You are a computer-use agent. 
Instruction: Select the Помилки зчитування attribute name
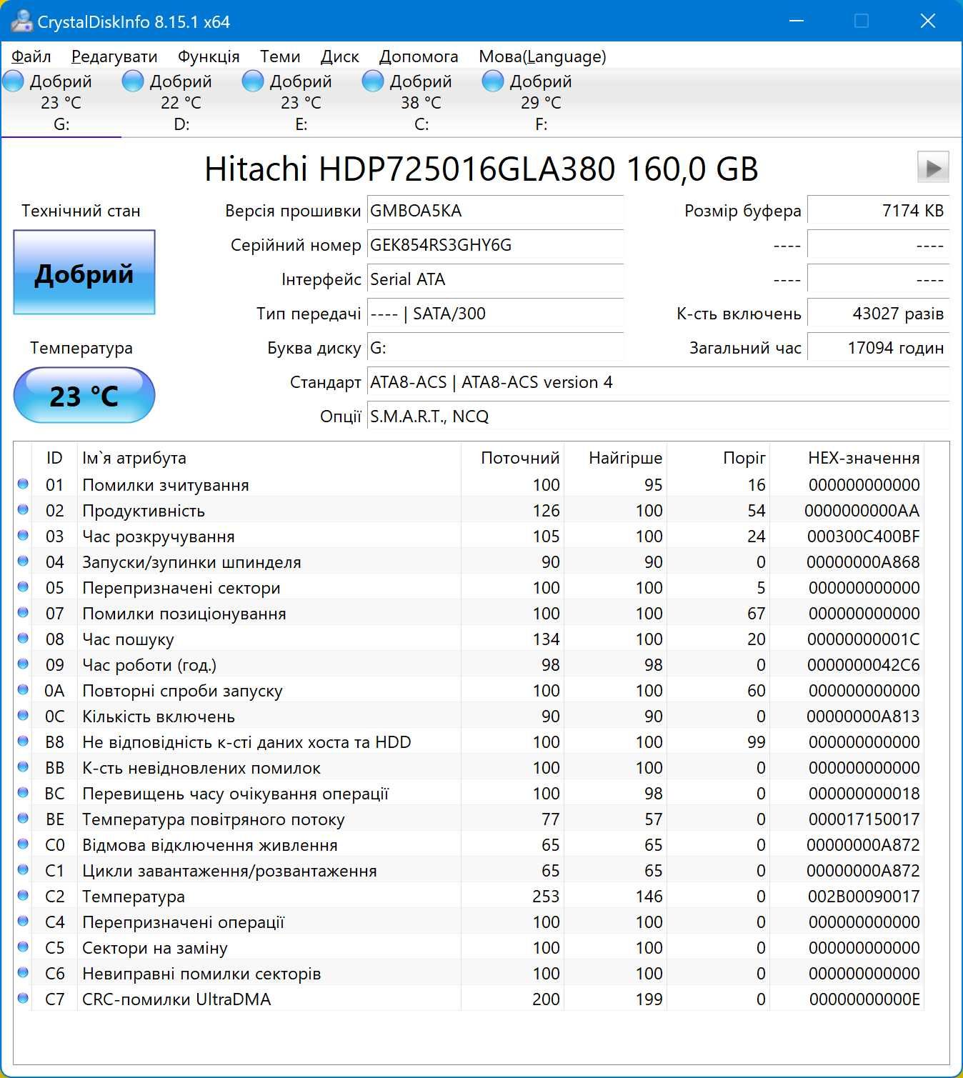pyautogui.click(x=166, y=485)
